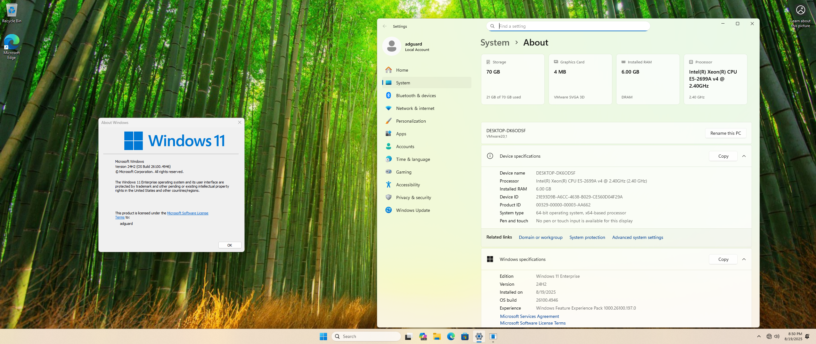The image size is (816, 344).
Task: Click the taskbar Search box
Action: (366, 336)
